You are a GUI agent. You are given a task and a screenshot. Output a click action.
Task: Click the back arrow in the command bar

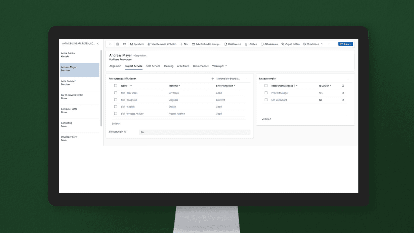click(111, 44)
